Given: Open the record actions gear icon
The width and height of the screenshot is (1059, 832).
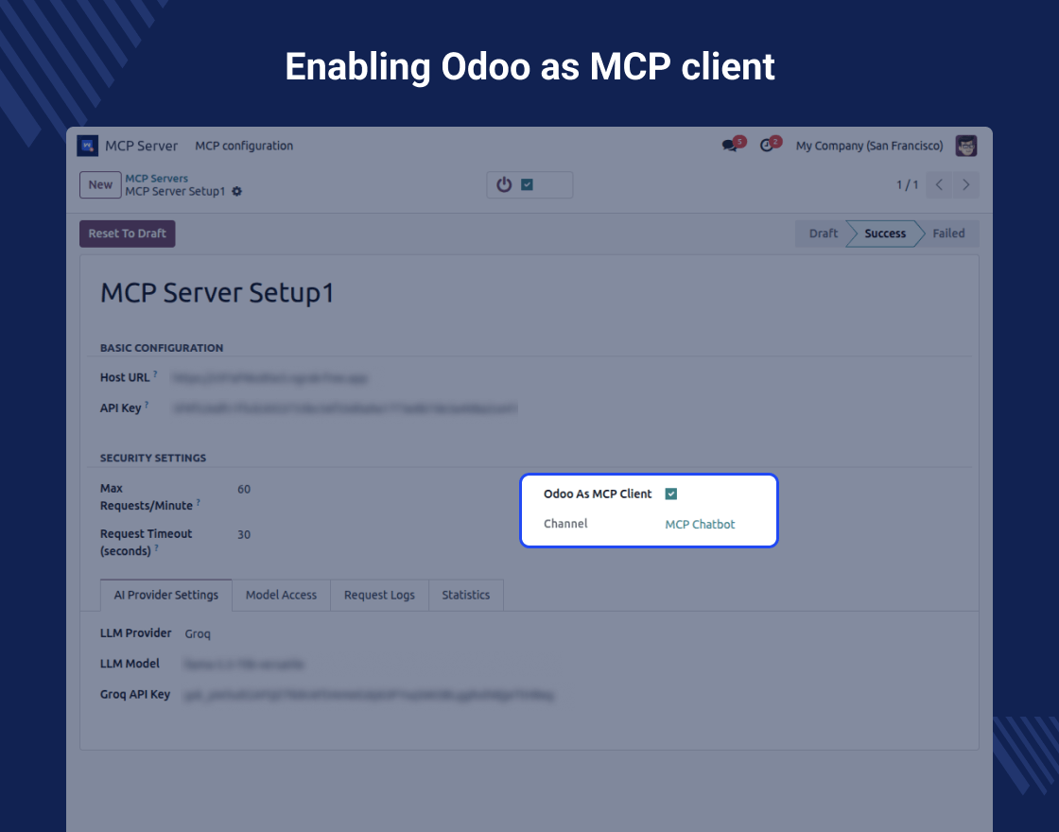Looking at the screenshot, I should 237,192.
